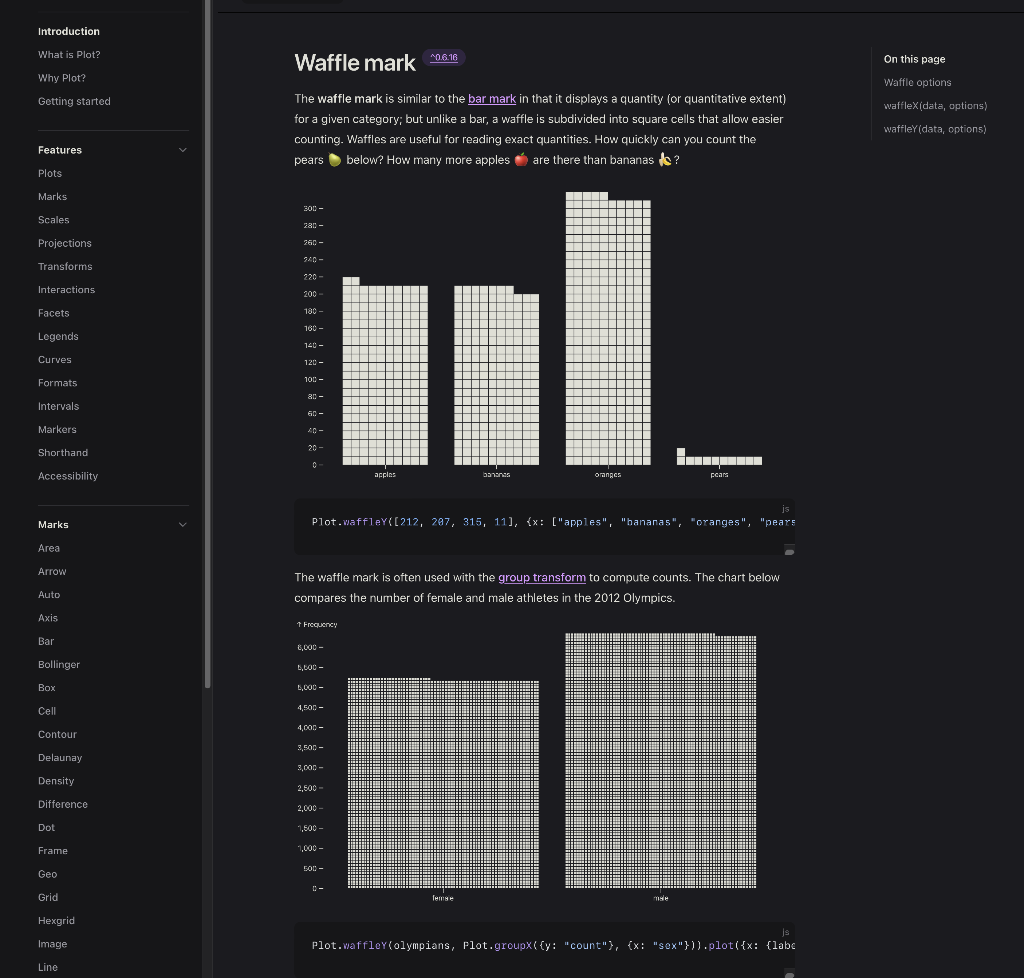Navigate to the Hexgrid mark

56,921
